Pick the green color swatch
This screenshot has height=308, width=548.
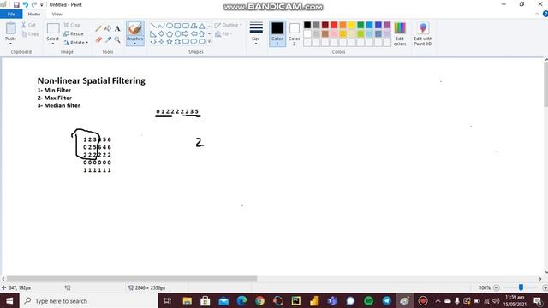tap(360, 25)
